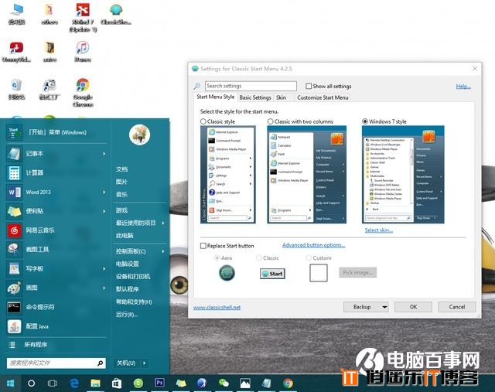Expand the Paint (画图) submenu arrow
The image size is (495, 392).
(104, 288)
